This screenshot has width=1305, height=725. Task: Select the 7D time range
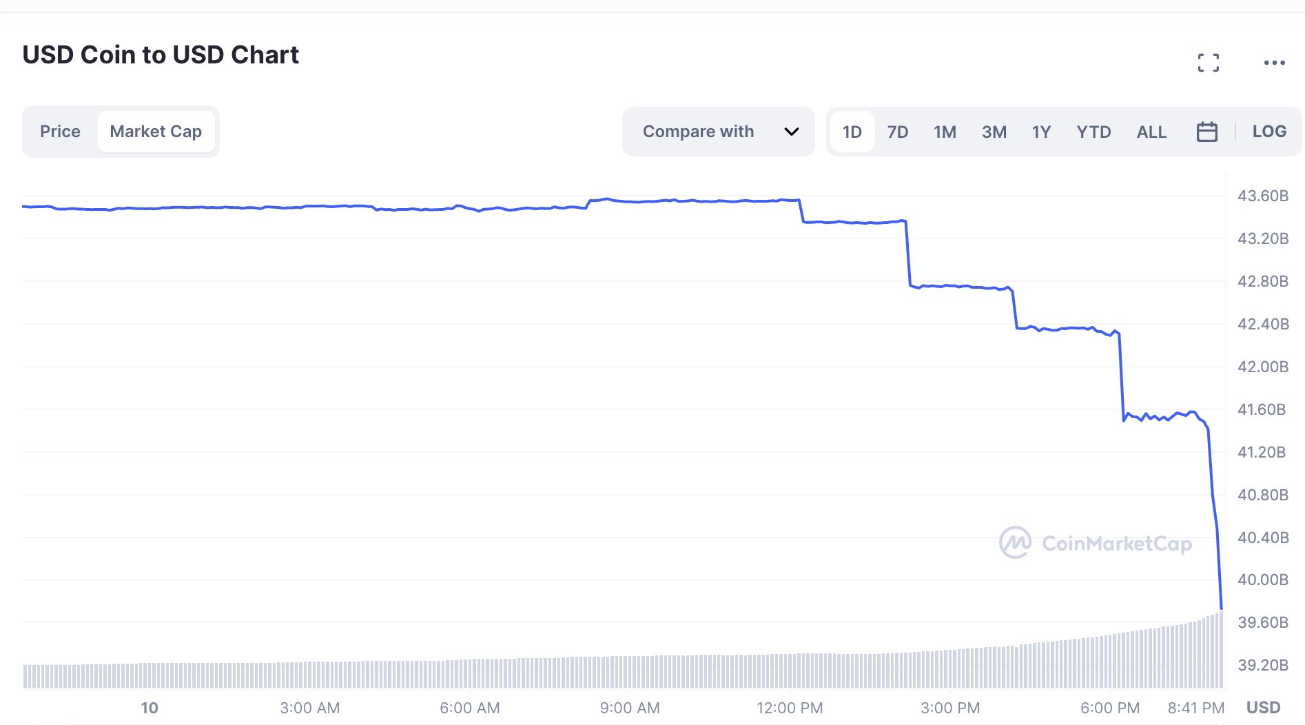pyautogui.click(x=897, y=132)
